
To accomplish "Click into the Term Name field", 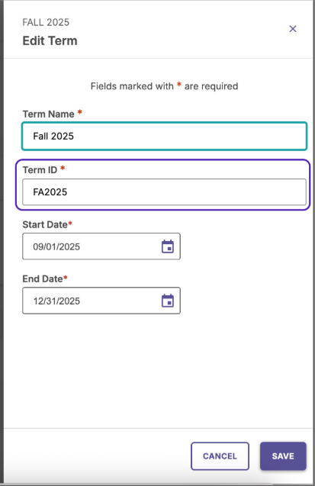I will (164, 136).
